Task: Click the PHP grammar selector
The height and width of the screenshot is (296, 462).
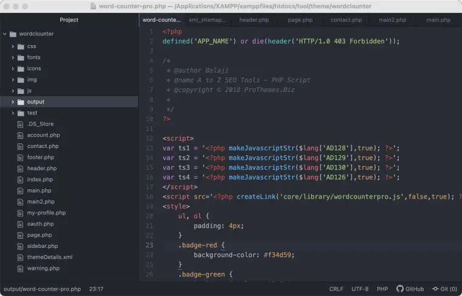Action: (x=382, y=289)
